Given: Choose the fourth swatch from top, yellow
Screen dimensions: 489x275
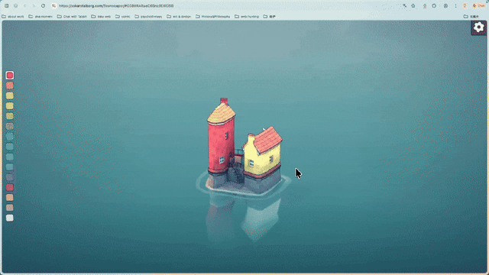Looking at the screenshot, I should coord(10,105).
